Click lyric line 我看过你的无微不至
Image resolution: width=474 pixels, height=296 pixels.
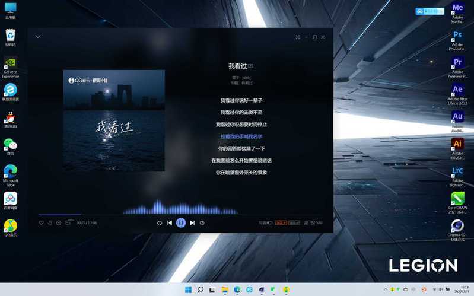tap(241, 112)
